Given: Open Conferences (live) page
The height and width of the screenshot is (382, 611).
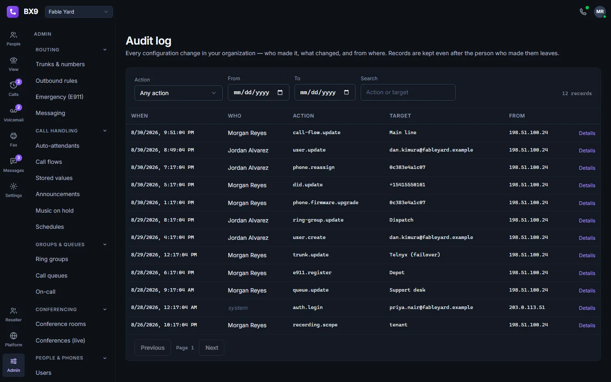Looking at the screenshot, I should (x=60, y=340).
